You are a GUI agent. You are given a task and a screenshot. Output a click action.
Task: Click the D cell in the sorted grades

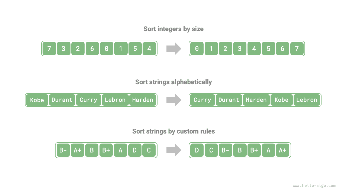[x=197, y=150]
